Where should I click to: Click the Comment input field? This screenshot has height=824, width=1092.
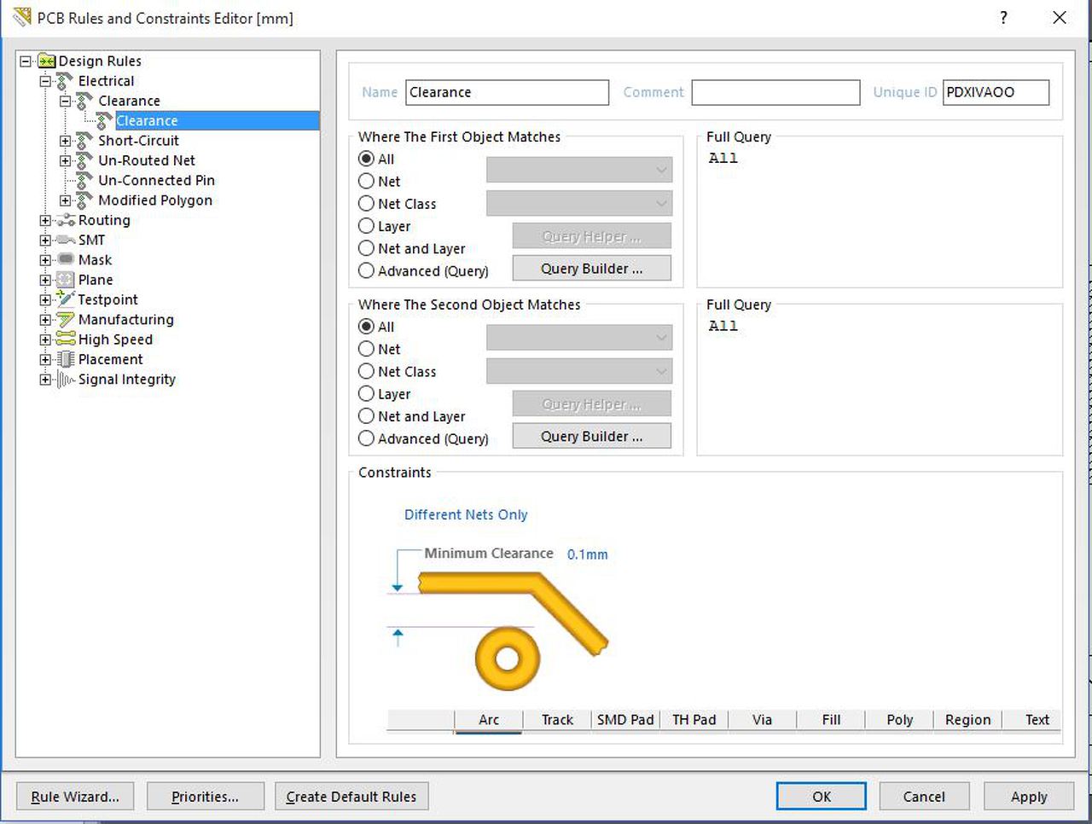tap(775, 92)
